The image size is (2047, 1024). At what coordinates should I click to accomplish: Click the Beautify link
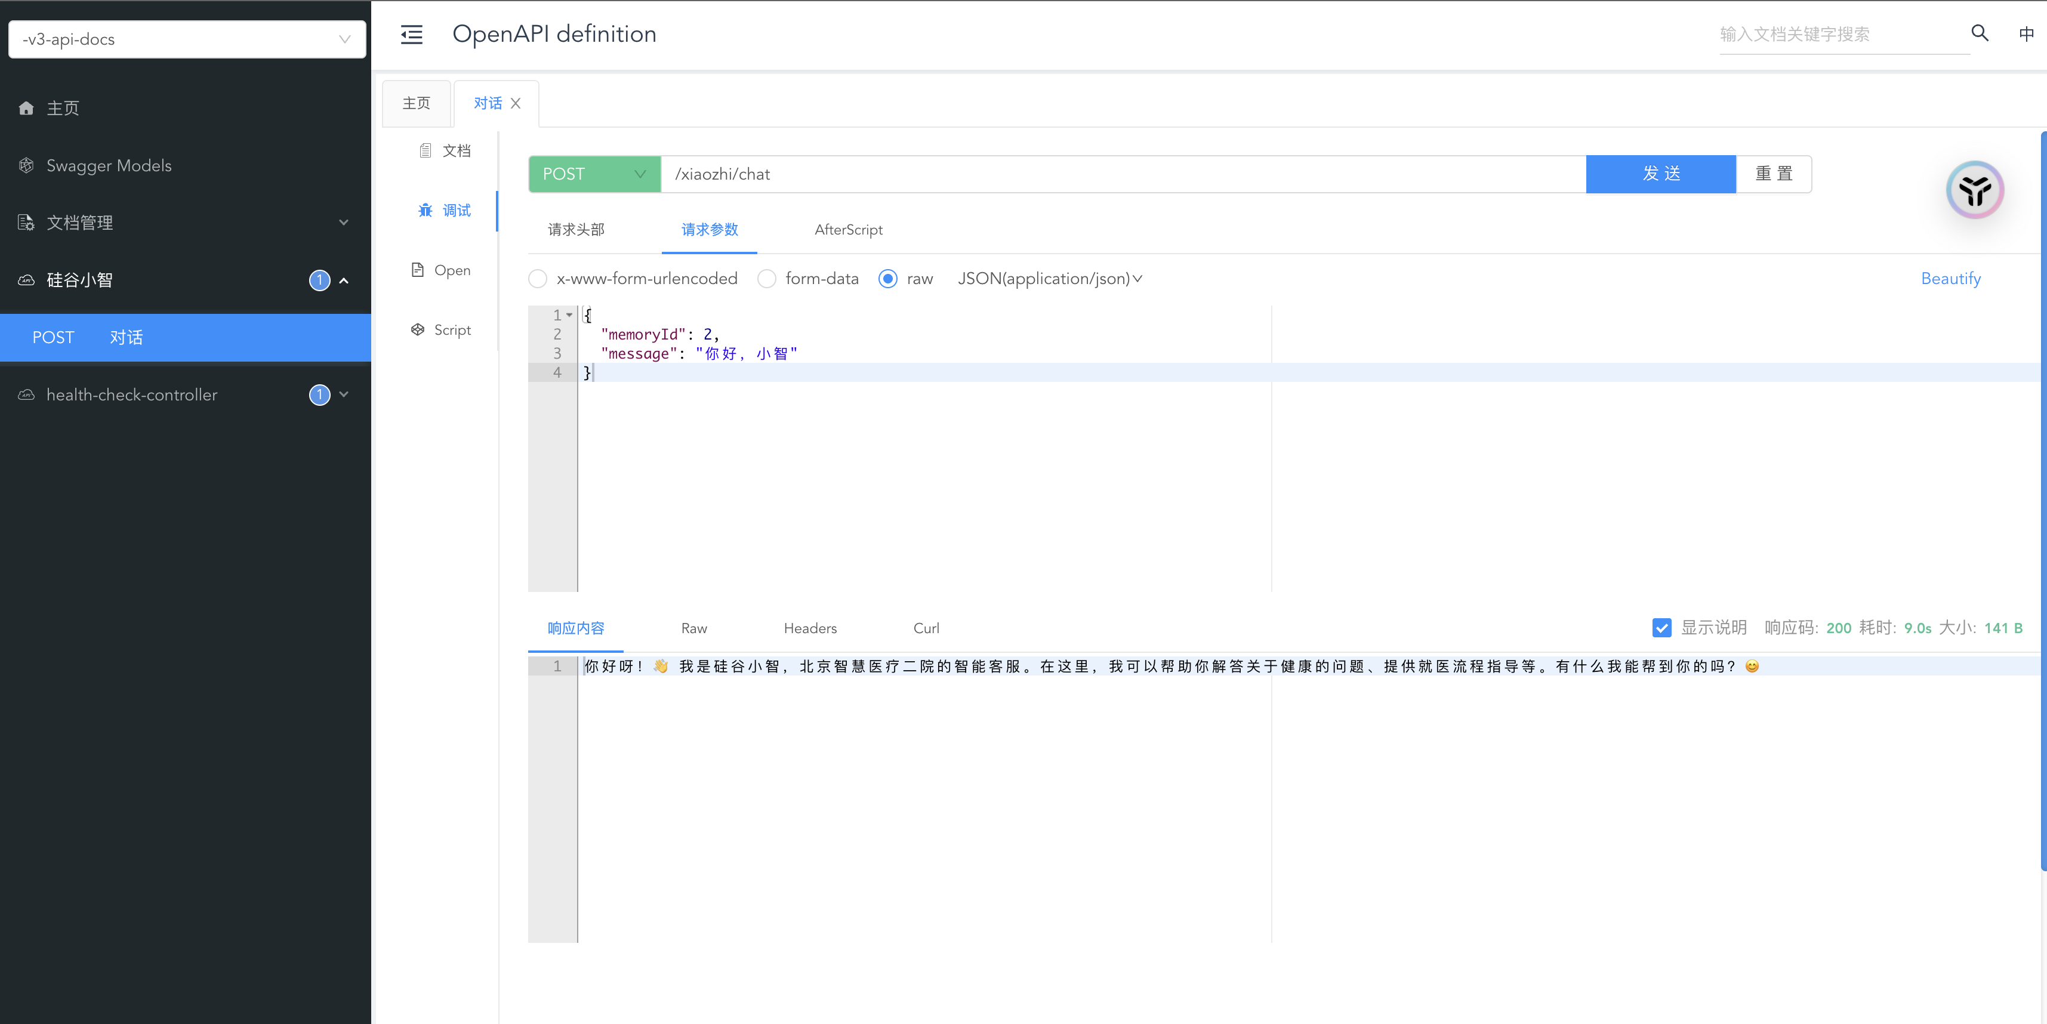pos(1951,278)
